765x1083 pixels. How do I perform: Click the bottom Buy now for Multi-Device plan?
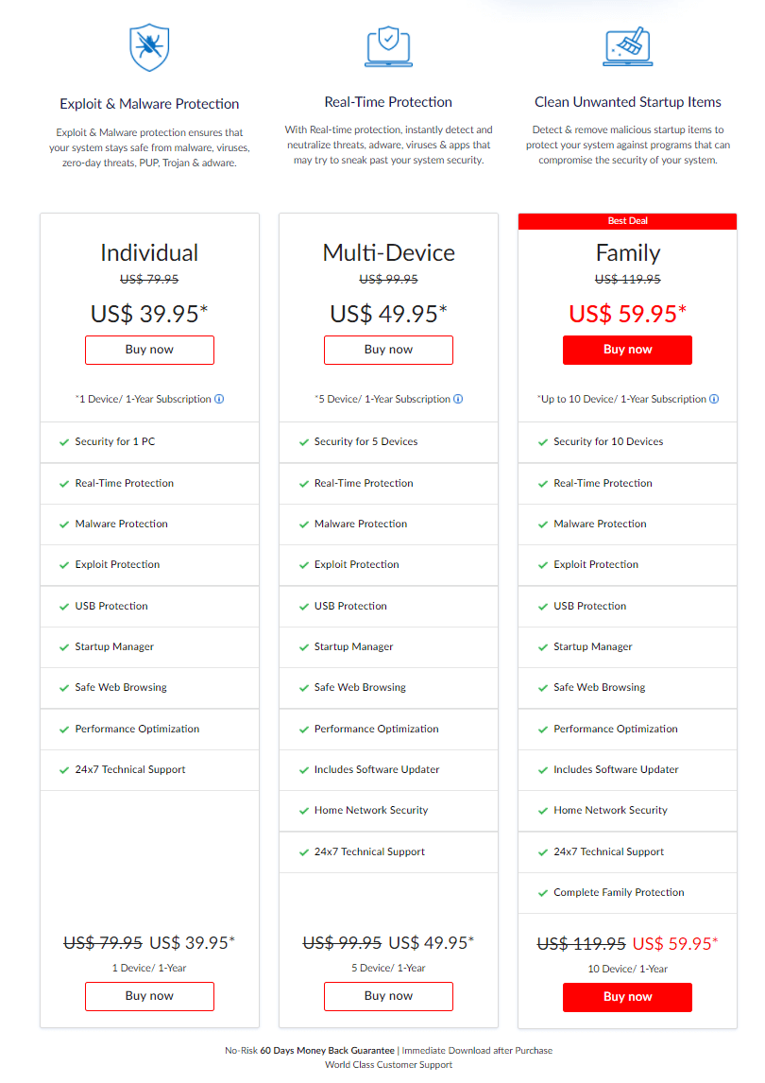pos(388,996)
